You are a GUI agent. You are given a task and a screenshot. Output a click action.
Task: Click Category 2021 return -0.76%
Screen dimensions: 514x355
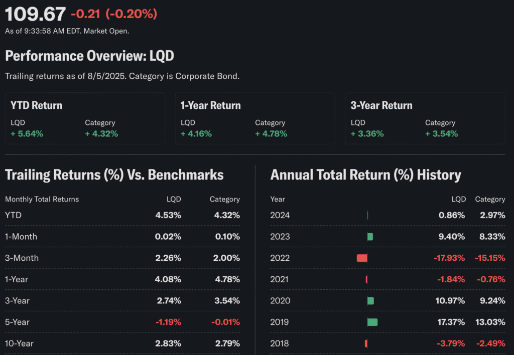tap(491, 279)
